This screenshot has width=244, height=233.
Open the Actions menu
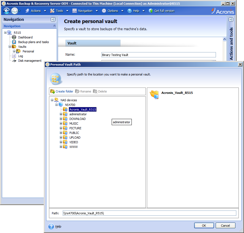[36, 11]
